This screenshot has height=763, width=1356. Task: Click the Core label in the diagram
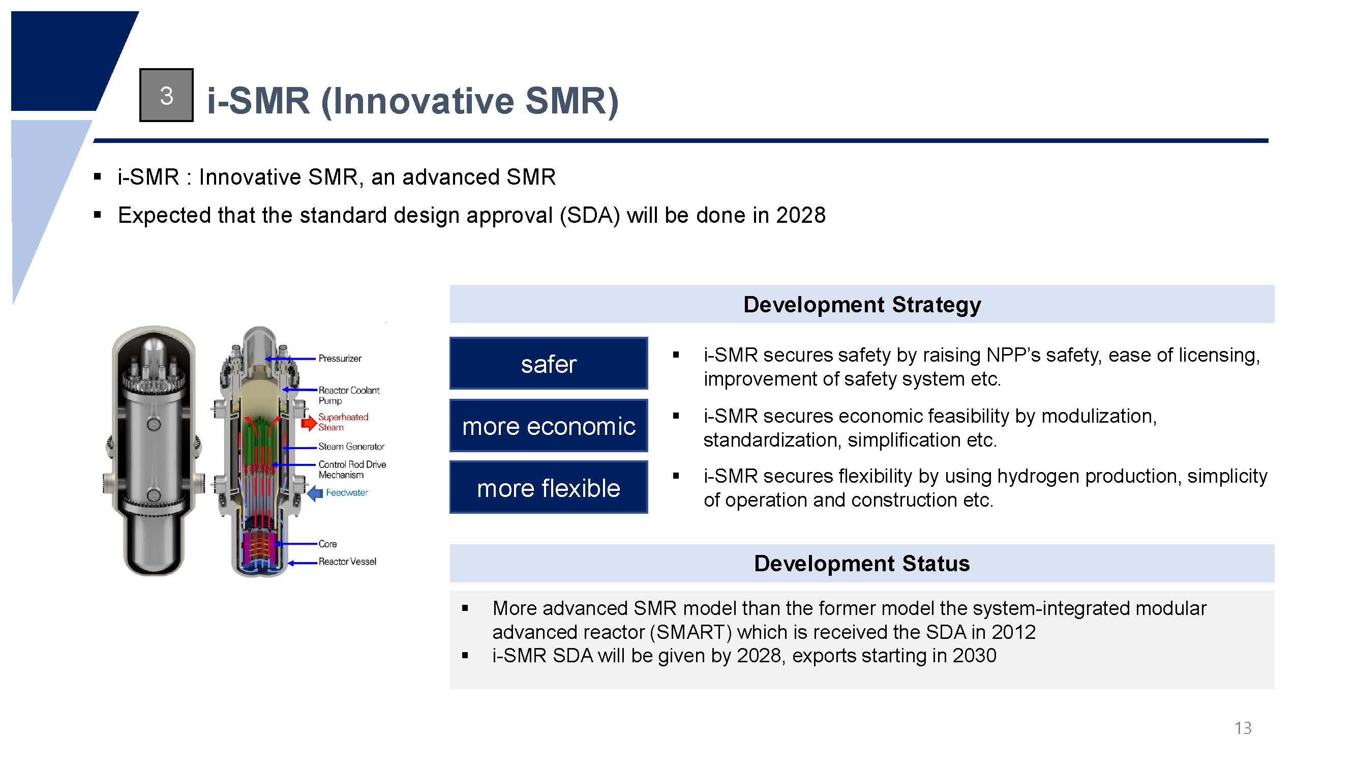327,544
